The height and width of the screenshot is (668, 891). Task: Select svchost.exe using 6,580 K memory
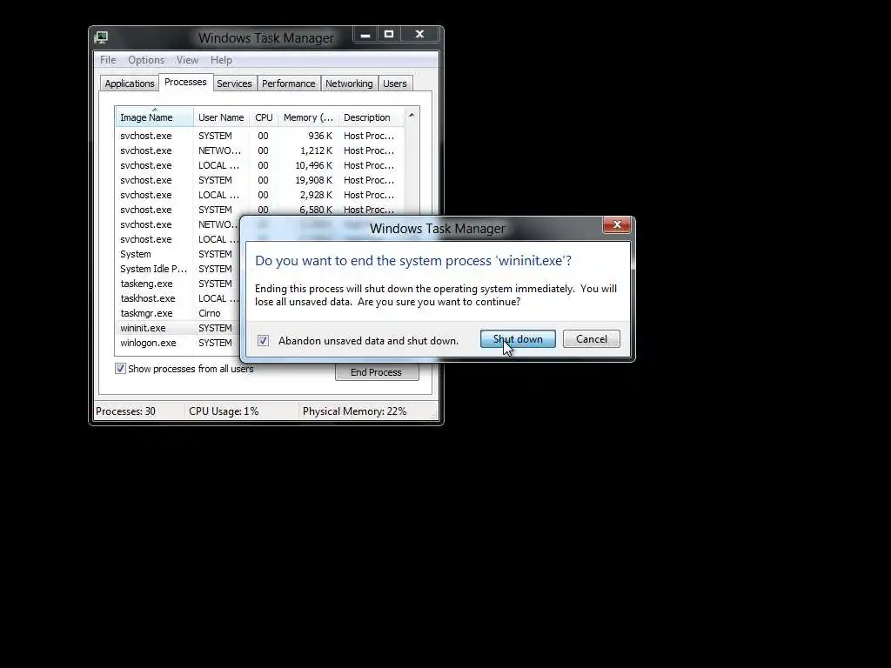tap(259, 210)
